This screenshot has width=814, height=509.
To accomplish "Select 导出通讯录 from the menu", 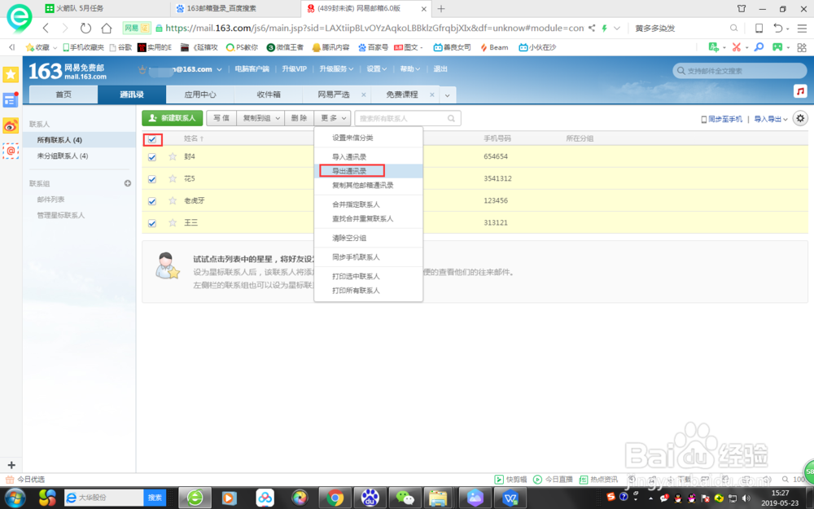I will (x=350, y=171).
